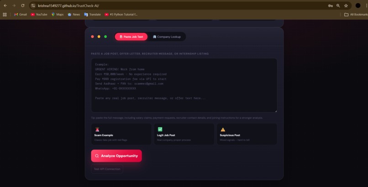This screenshot has width=368, height=187.
Task: Click the siren icon on Scam Example
Action: 97,130
